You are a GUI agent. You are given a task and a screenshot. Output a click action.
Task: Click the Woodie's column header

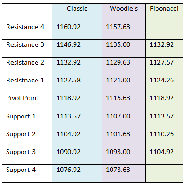pos(124,8)
